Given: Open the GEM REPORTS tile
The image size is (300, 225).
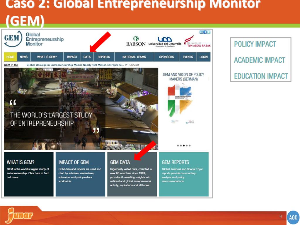Looking at the screenshot, I should click(184, 174).
